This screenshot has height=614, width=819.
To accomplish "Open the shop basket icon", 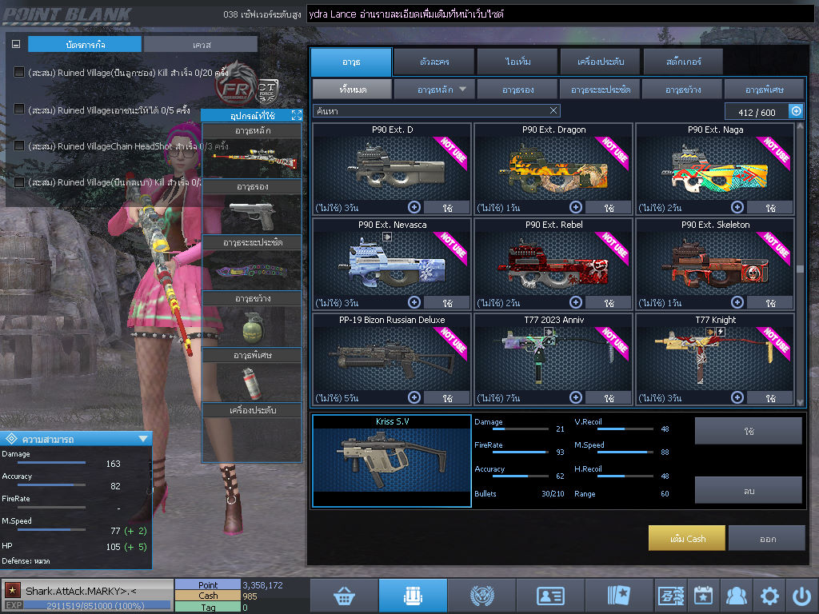I will (x=344, y=596).
